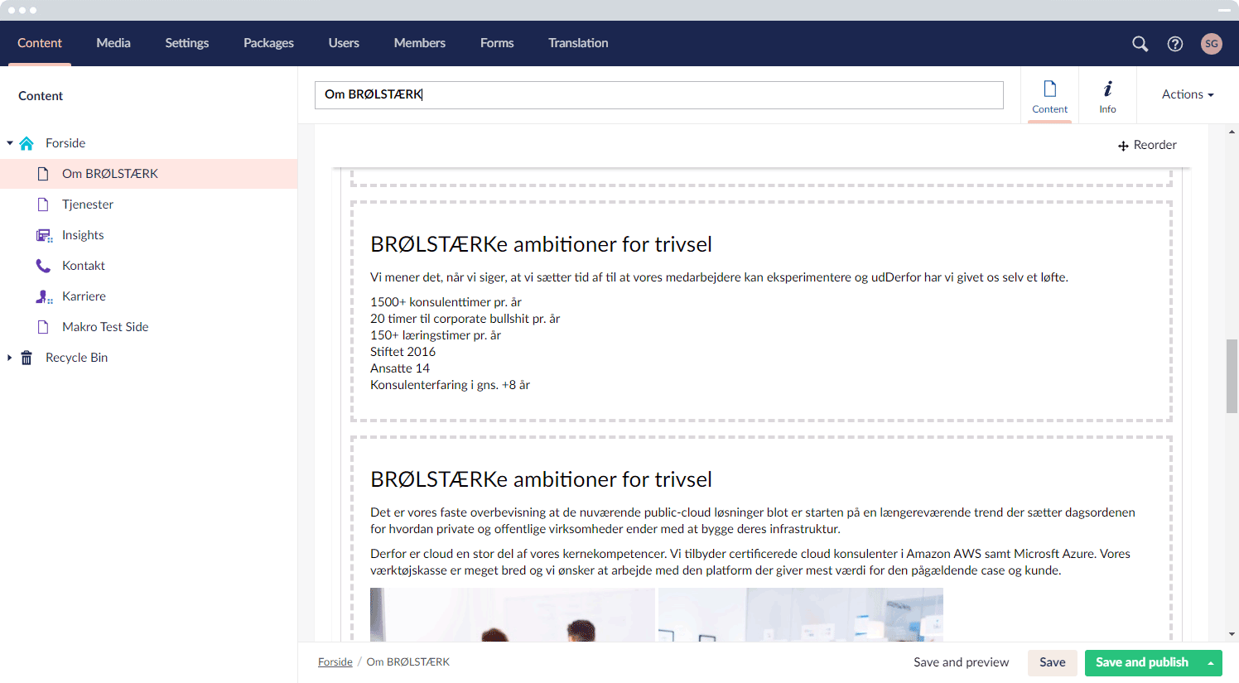The height and width of the screenshot is (683, 1239).
Task: Click the home icon next to Forside
Action: pos(26,142)
